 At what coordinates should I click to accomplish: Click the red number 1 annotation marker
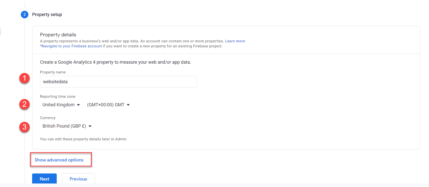coord(24,78)
